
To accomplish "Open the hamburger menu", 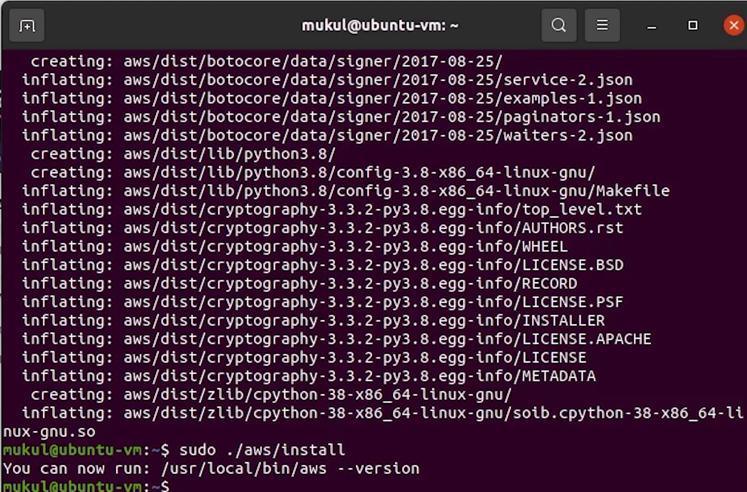I will pyautogui.click(x=602, y=25).
